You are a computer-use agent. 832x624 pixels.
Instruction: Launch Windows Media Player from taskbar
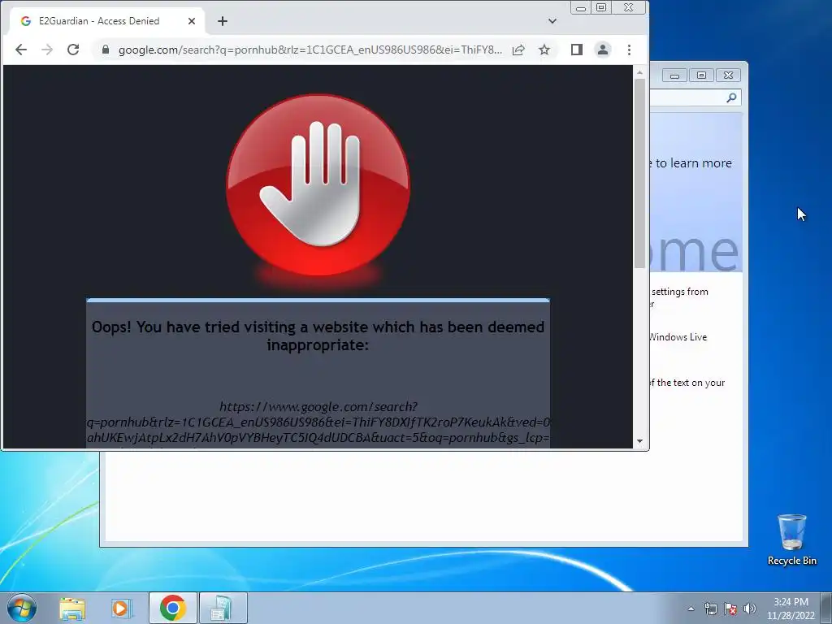click(121, 608)
